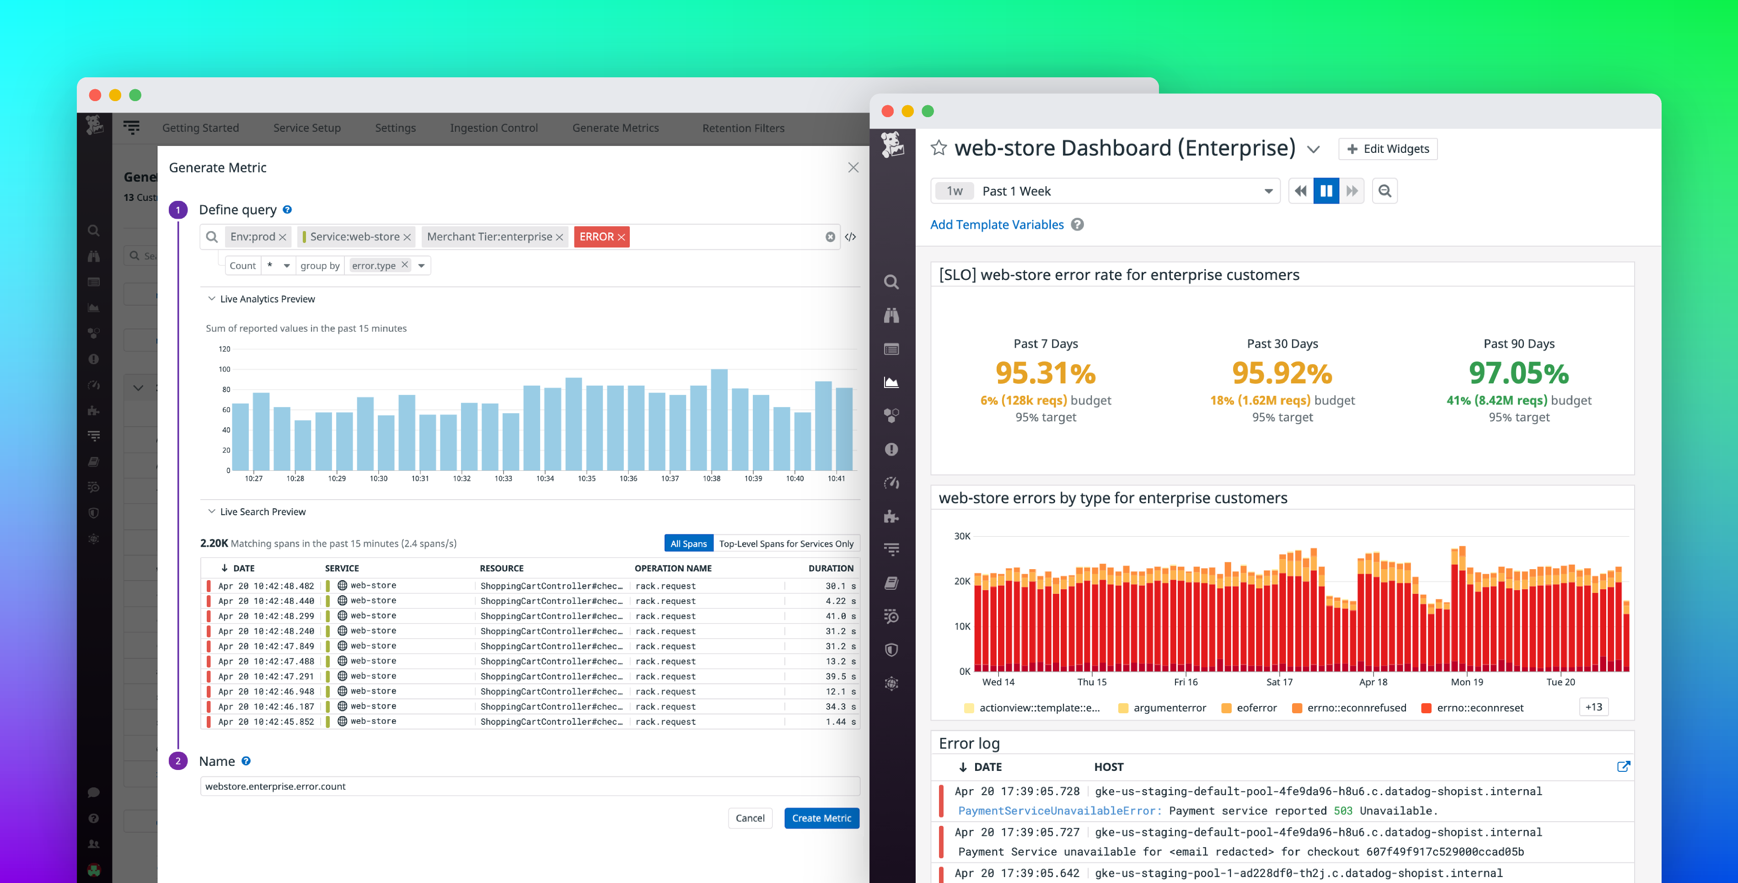Open the Events list icon in sidebar
Image resolution: width=1738 pixels, height=883 pixels.
(891, 348)
